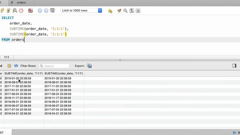Toggle word wrap icon in the editor toolbar
240x135 pixels.
(x=138, y=10)
